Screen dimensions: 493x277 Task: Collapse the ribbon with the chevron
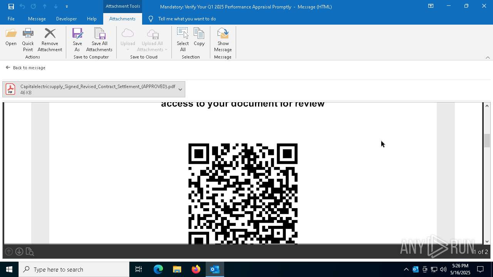[488, 57]
